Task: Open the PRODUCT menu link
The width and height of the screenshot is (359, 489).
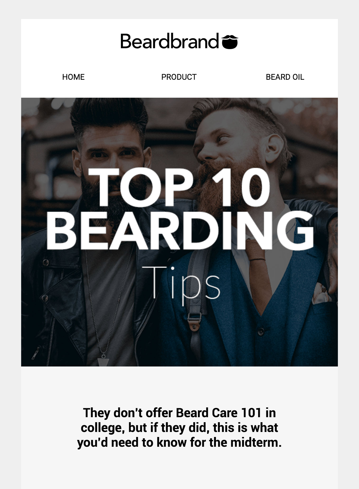Action: pos(179,77)
